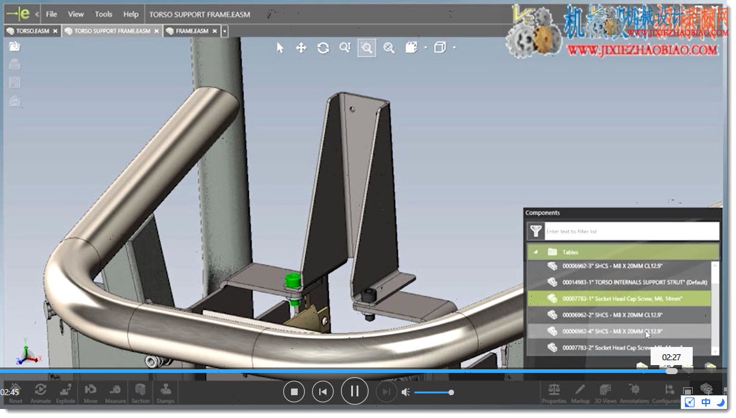Skip to next video
The height and width of the screenshot is (418, 736).
click(x=386, y=392)
